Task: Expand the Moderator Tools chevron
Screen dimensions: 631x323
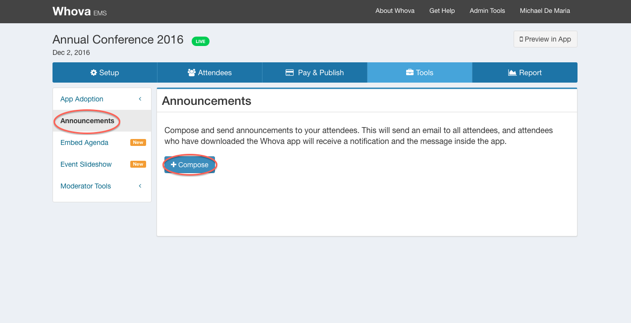Action: (x=140, y=186)
